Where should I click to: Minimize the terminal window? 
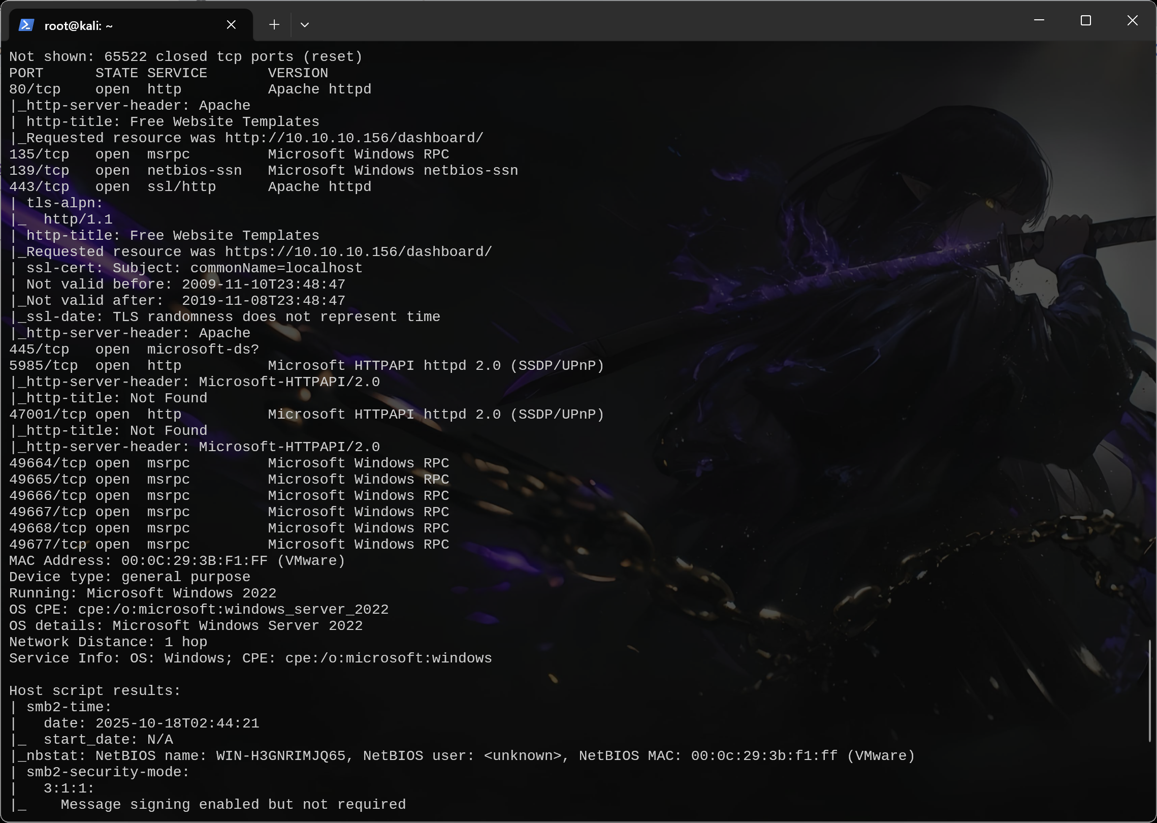coord(1039,20)
